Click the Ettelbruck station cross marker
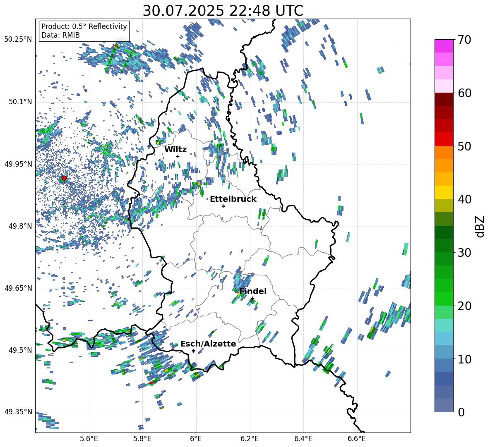 point(223,206)
